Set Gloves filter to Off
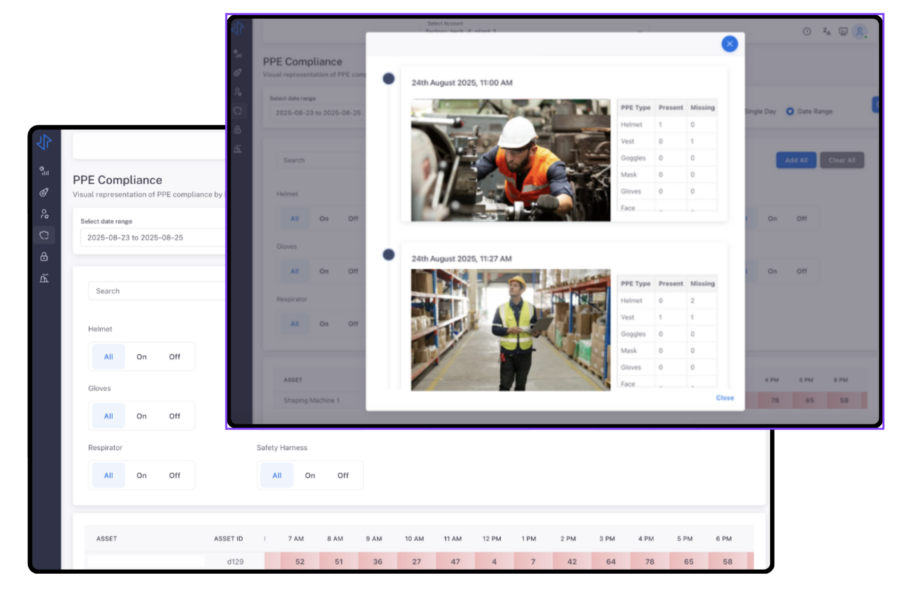 (x=174, y=416)
